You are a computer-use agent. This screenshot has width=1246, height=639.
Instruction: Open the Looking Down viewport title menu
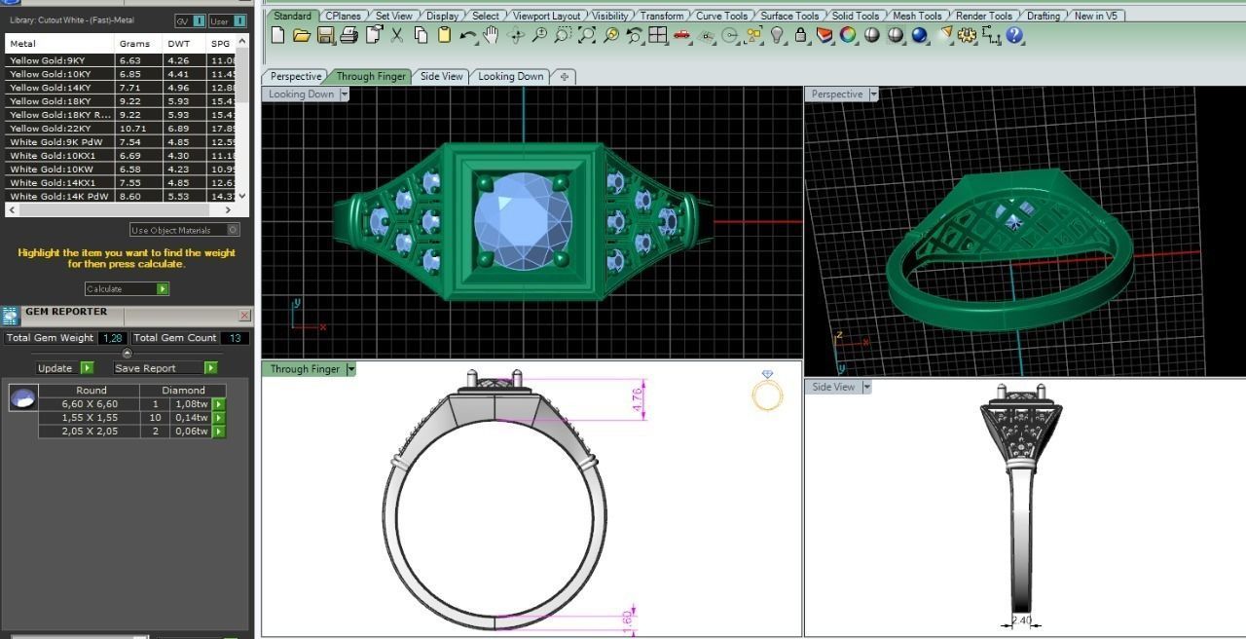click(344, 94)
